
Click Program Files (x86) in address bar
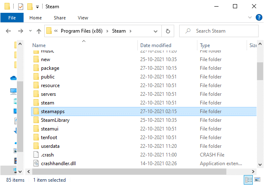click(82, 31)
